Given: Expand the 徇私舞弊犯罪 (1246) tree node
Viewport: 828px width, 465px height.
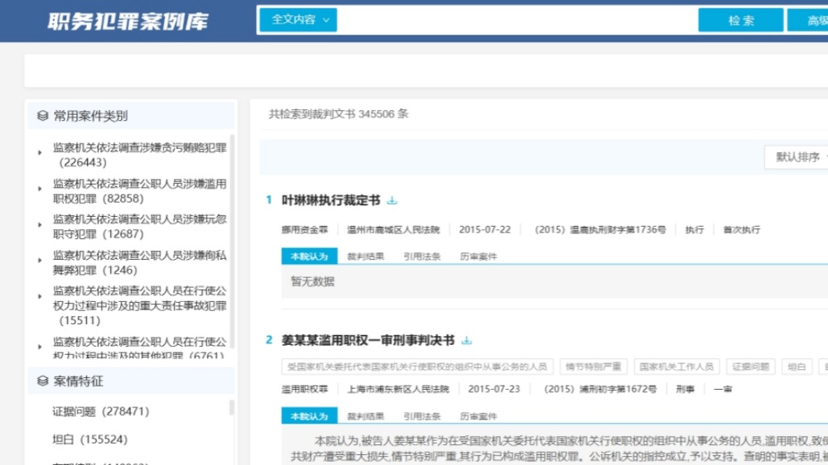Looking at the screenshot, I should pos(40,261).
